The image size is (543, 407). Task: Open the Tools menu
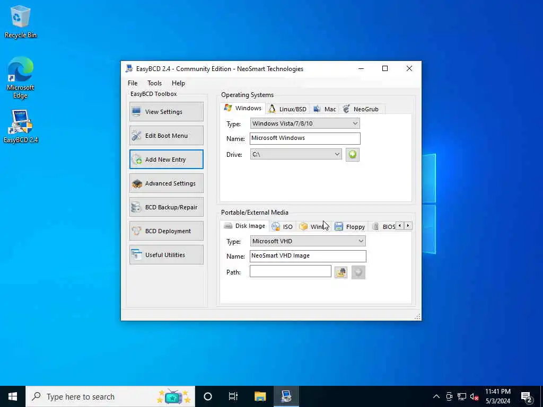point(154,83)
